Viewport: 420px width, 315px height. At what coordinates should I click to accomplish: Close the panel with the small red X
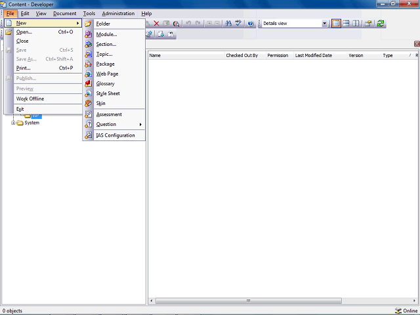click(417, 44)
